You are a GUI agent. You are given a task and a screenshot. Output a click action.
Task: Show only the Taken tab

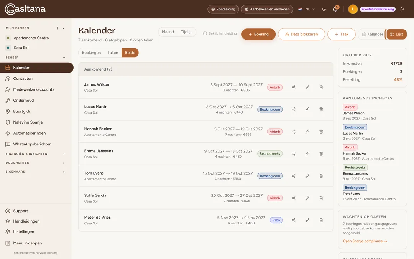pos(113,53)
